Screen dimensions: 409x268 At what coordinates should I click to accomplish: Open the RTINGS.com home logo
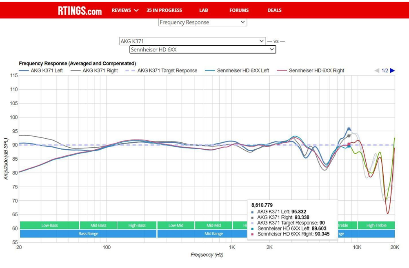point(80,11)
